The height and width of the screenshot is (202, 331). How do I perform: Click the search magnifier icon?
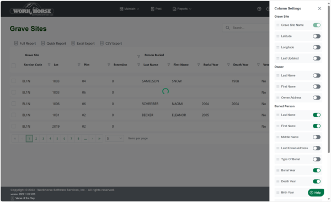227,28
